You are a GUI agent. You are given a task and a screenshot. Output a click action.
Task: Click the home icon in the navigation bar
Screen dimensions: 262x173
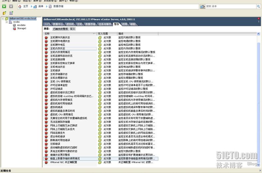click(20, 7)
